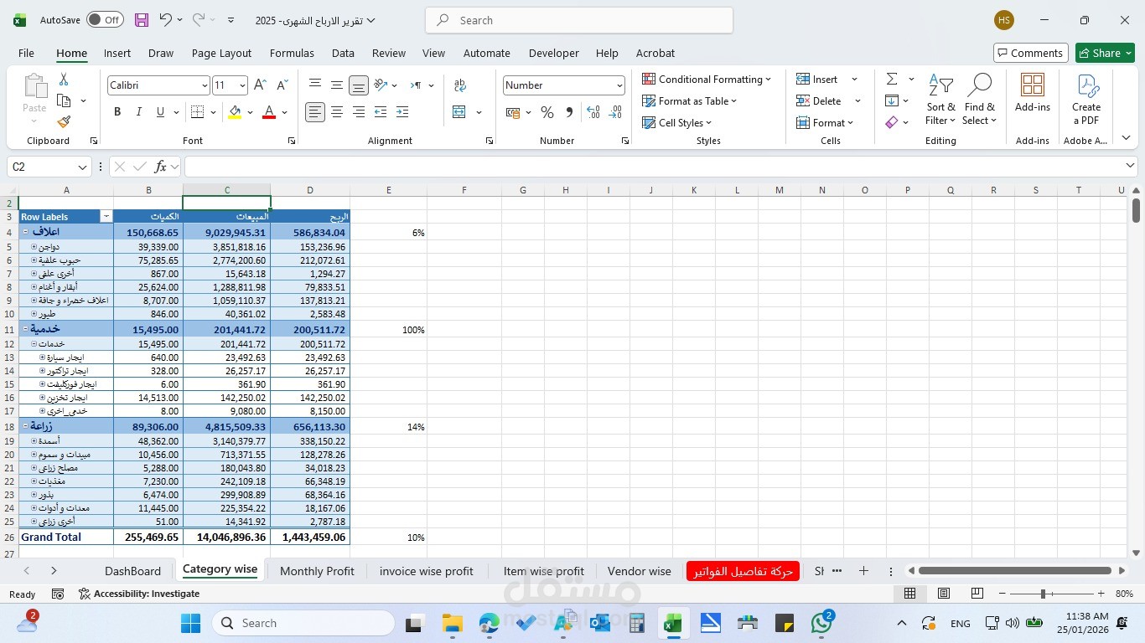Click the title bar Search box
This screenshot has width=1145, height=643.
(x=579, y=20)
